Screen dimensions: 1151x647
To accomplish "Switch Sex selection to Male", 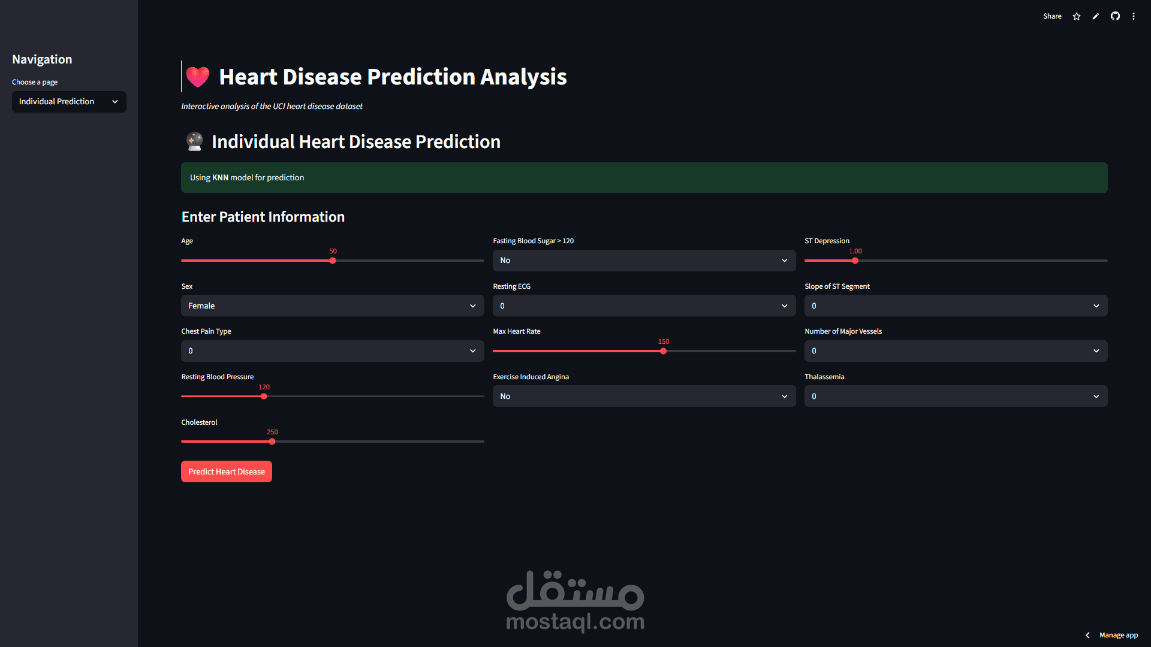I will [332, 306].
